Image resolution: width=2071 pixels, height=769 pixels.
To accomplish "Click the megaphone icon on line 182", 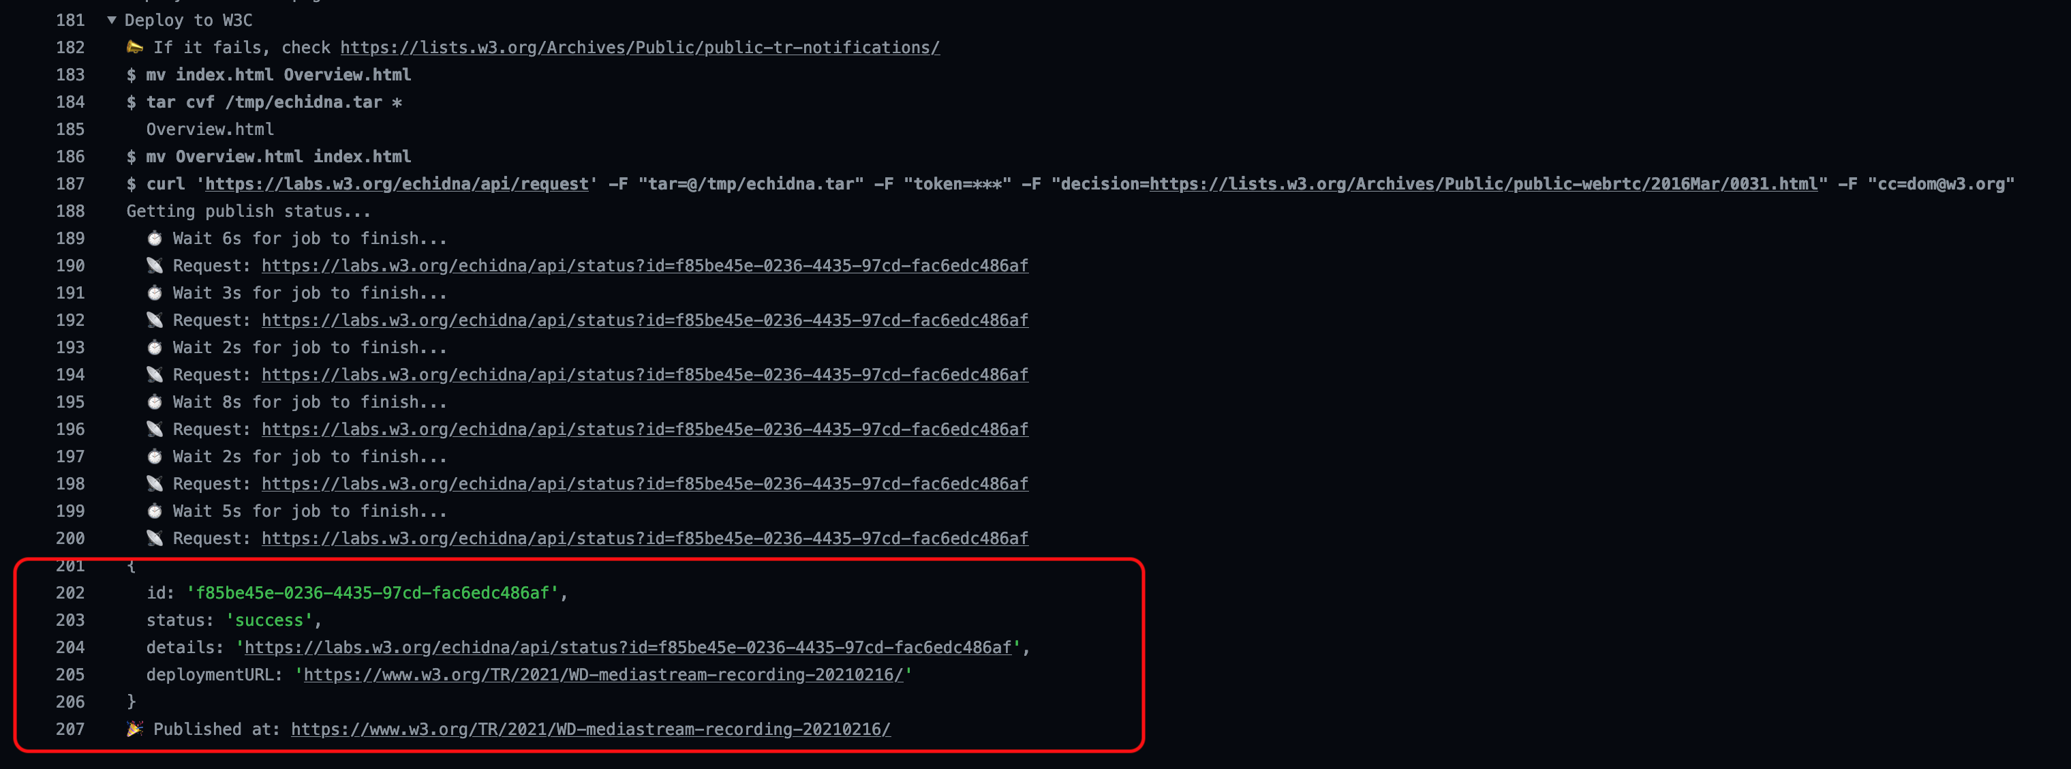I will coord(135,48).
